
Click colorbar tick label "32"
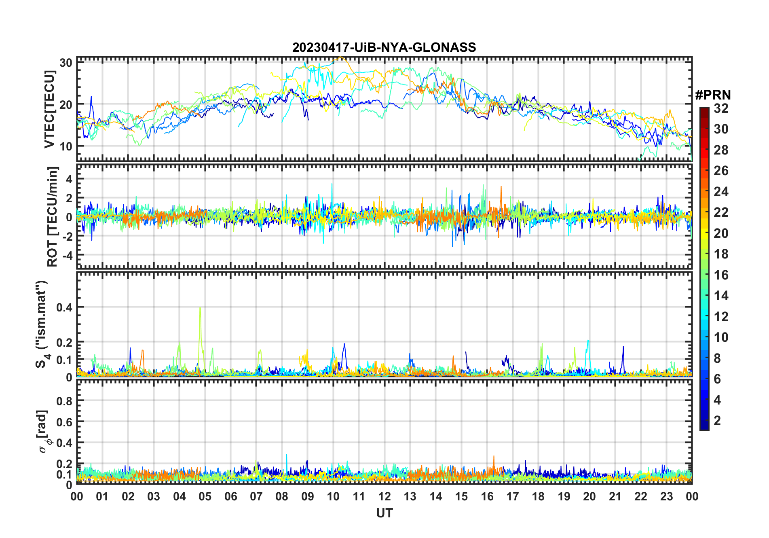721,108
